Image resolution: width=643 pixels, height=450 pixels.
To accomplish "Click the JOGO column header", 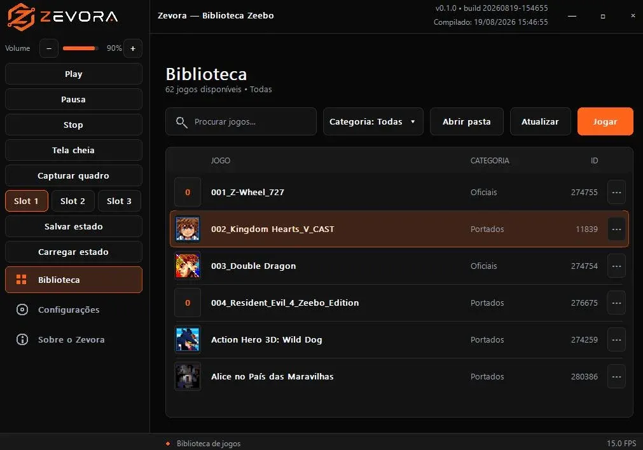I will point(221,161).
